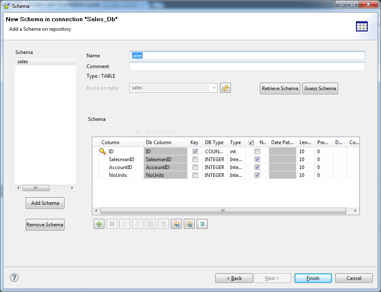Click the Retrieve Schema button
This screenshot has width=381, height=292.
(x=280, y=88)
